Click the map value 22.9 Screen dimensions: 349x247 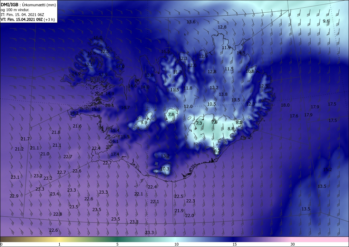coord(14,196)
